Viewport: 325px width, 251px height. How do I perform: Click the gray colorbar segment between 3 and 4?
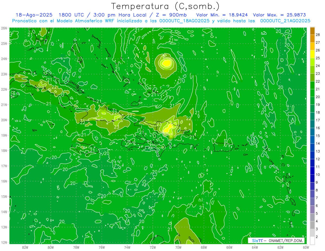coord(312,225)
